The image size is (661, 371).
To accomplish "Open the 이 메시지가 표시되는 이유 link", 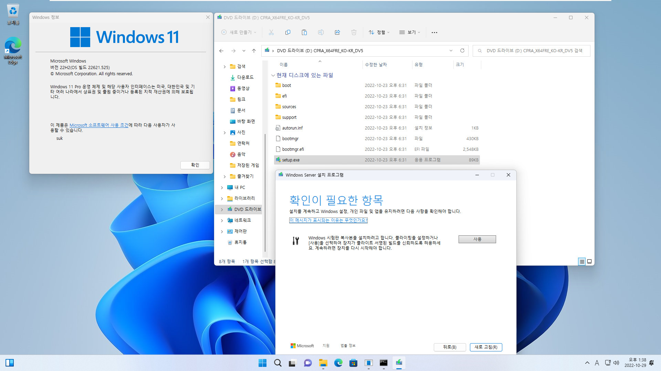I will [328, 220].
